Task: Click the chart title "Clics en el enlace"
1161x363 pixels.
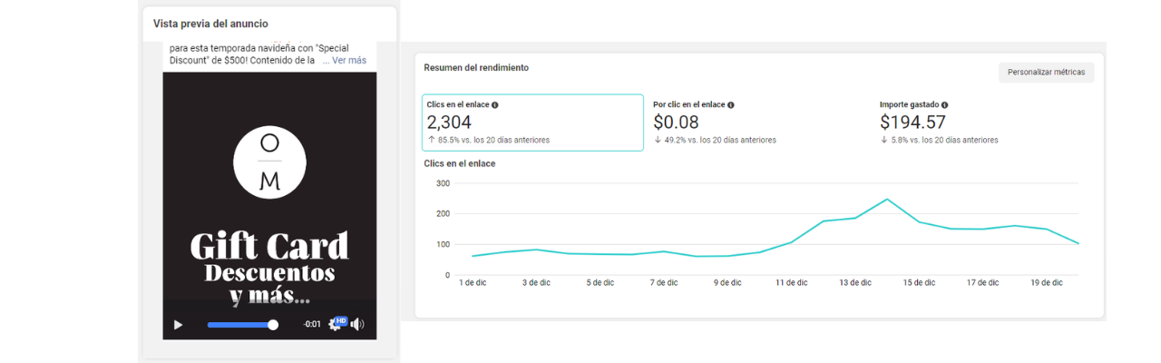Action: (460, 163)
